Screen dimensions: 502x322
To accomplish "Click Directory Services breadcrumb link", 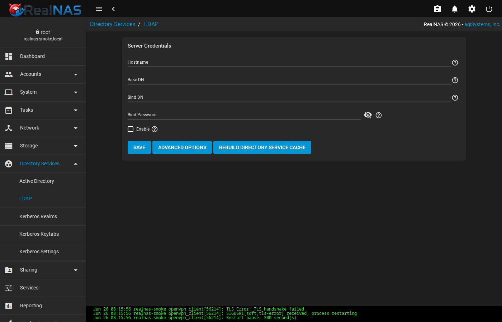I will pyautogui.click(x=113, y=24).
